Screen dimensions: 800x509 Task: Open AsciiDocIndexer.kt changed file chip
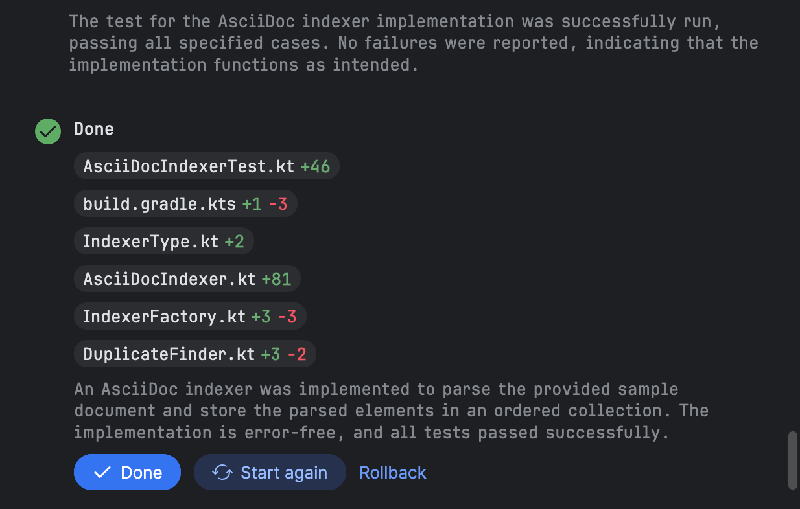point(187,279)
